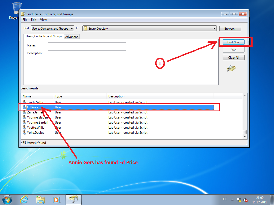Image resolution: width=274 pixels, height=205 pixels.
Task: Minimize the Find Users window
Action: 225,14
